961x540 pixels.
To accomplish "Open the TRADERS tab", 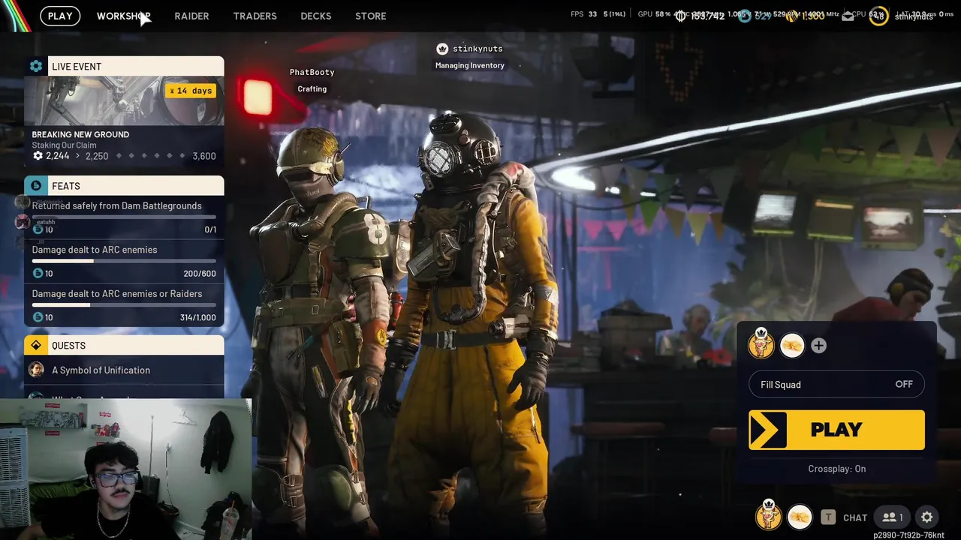I will [255, 16].
